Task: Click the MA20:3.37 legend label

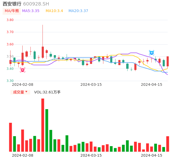Action: coord(78,11)
